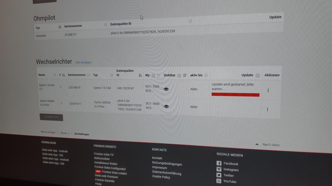Sort Ohmpilot table by Datenquellen ID
332x186 pixels.
click(190, 21)
